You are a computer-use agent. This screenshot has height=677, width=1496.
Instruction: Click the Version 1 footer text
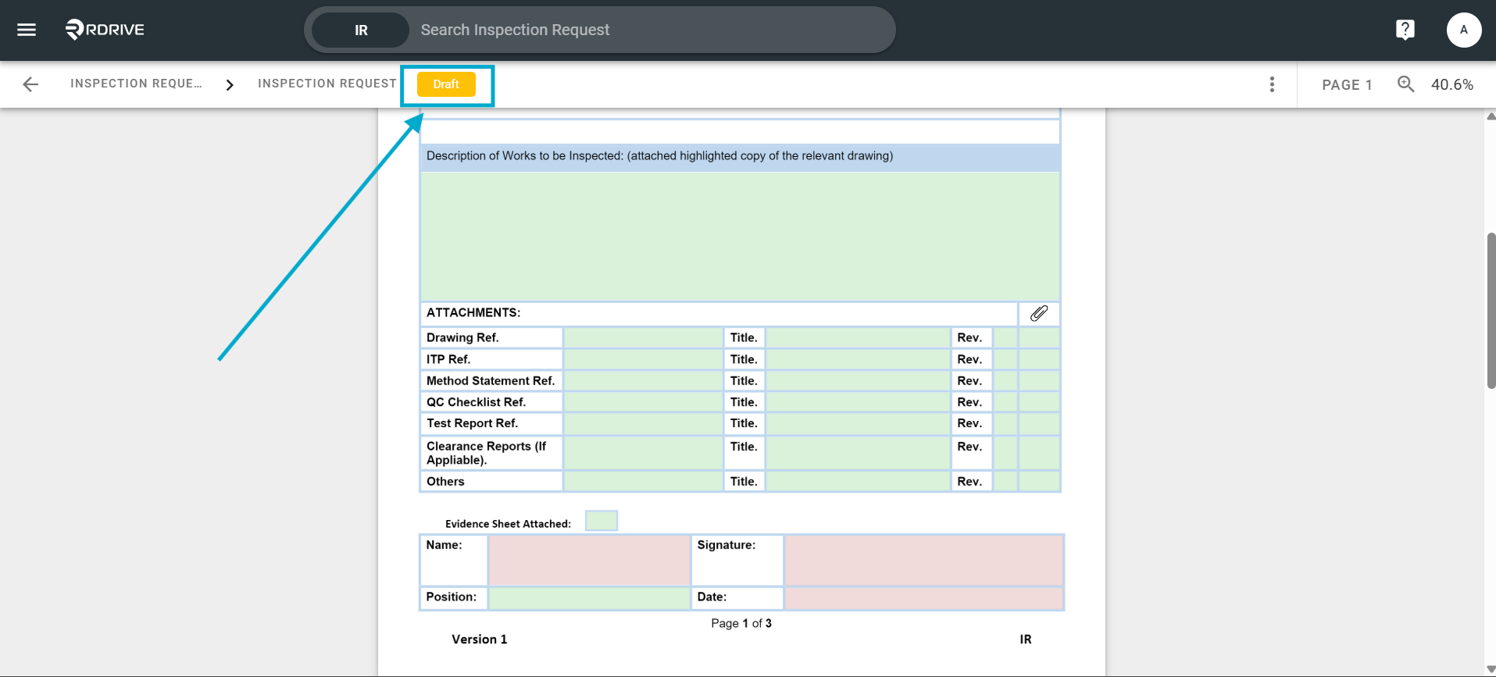click(x=480, y=640)
